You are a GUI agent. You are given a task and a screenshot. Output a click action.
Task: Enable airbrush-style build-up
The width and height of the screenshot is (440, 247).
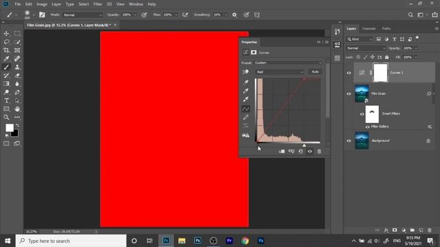click(185, 15)
